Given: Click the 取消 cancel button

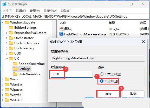Looking at the screenshot, I should 133,94.
